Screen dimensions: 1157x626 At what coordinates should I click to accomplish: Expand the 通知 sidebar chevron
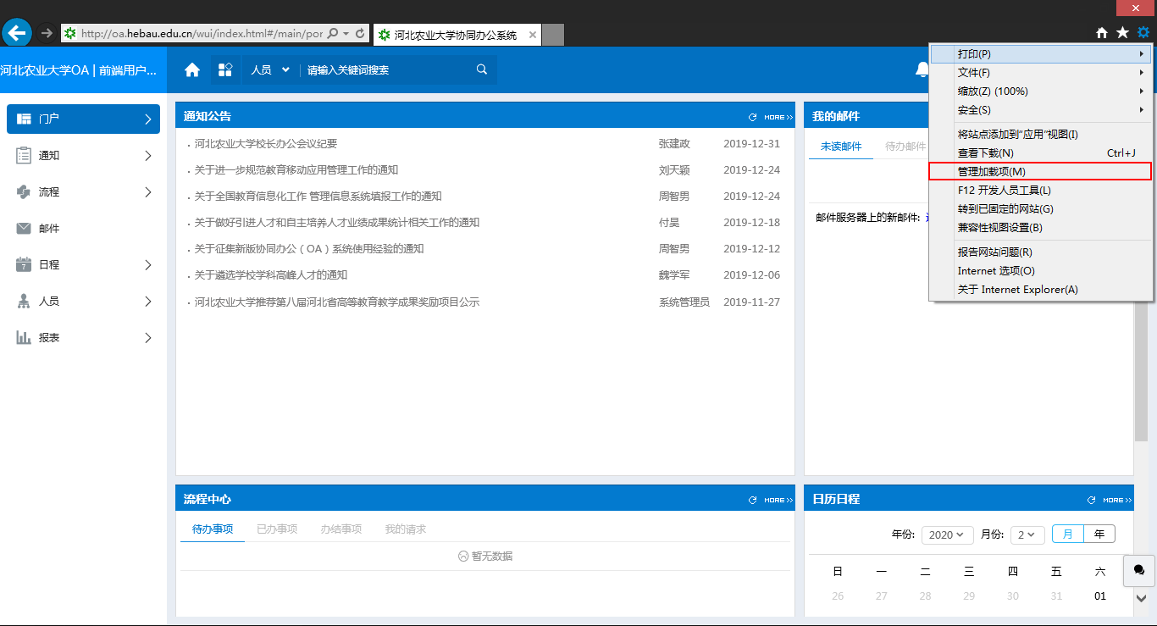click(148, 156)
